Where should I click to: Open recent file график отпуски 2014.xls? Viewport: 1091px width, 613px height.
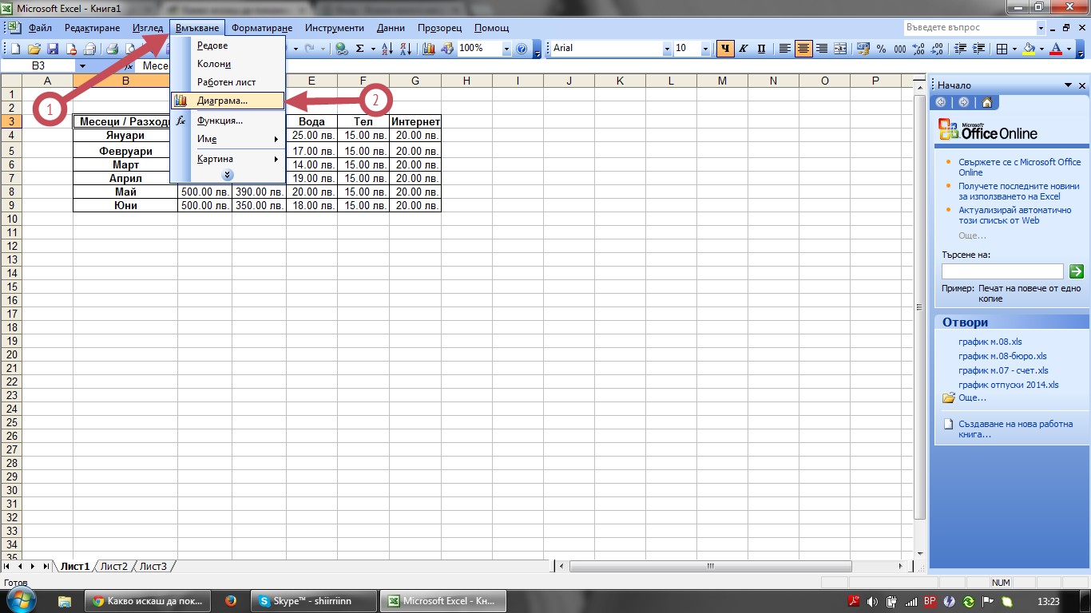(x=1009, y=385)
